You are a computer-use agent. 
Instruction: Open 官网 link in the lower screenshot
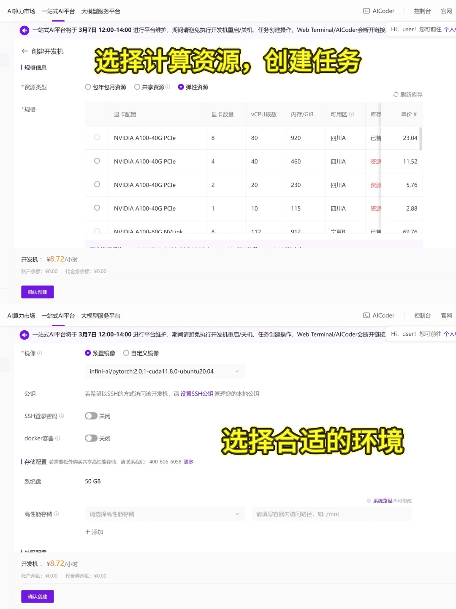pyautogui.click(x=446, y=315)
